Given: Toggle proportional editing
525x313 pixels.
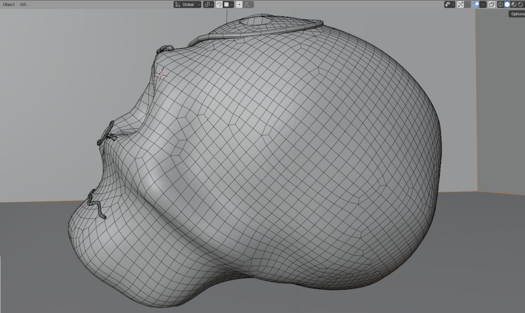Looking at the screenshot, I should tap(239, 4).
